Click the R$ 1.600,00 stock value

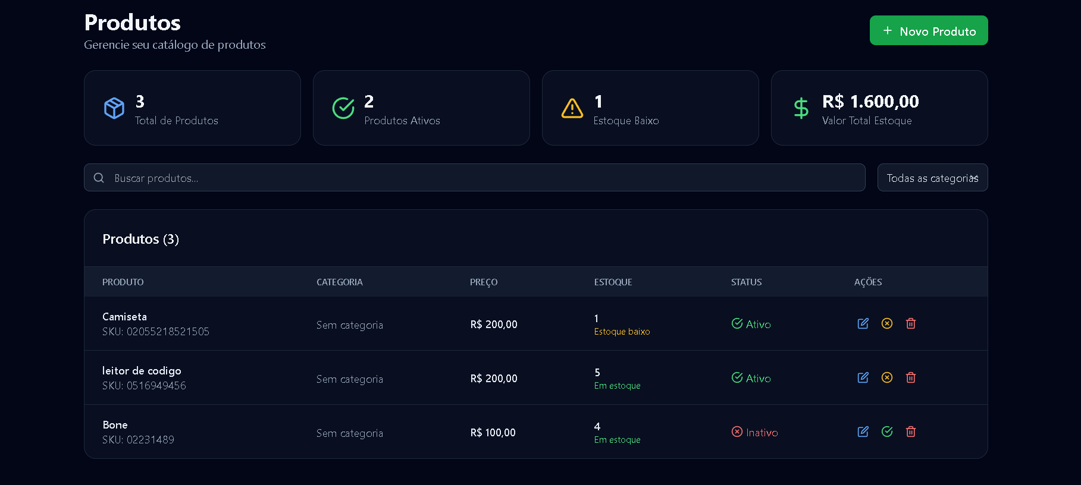870,102
